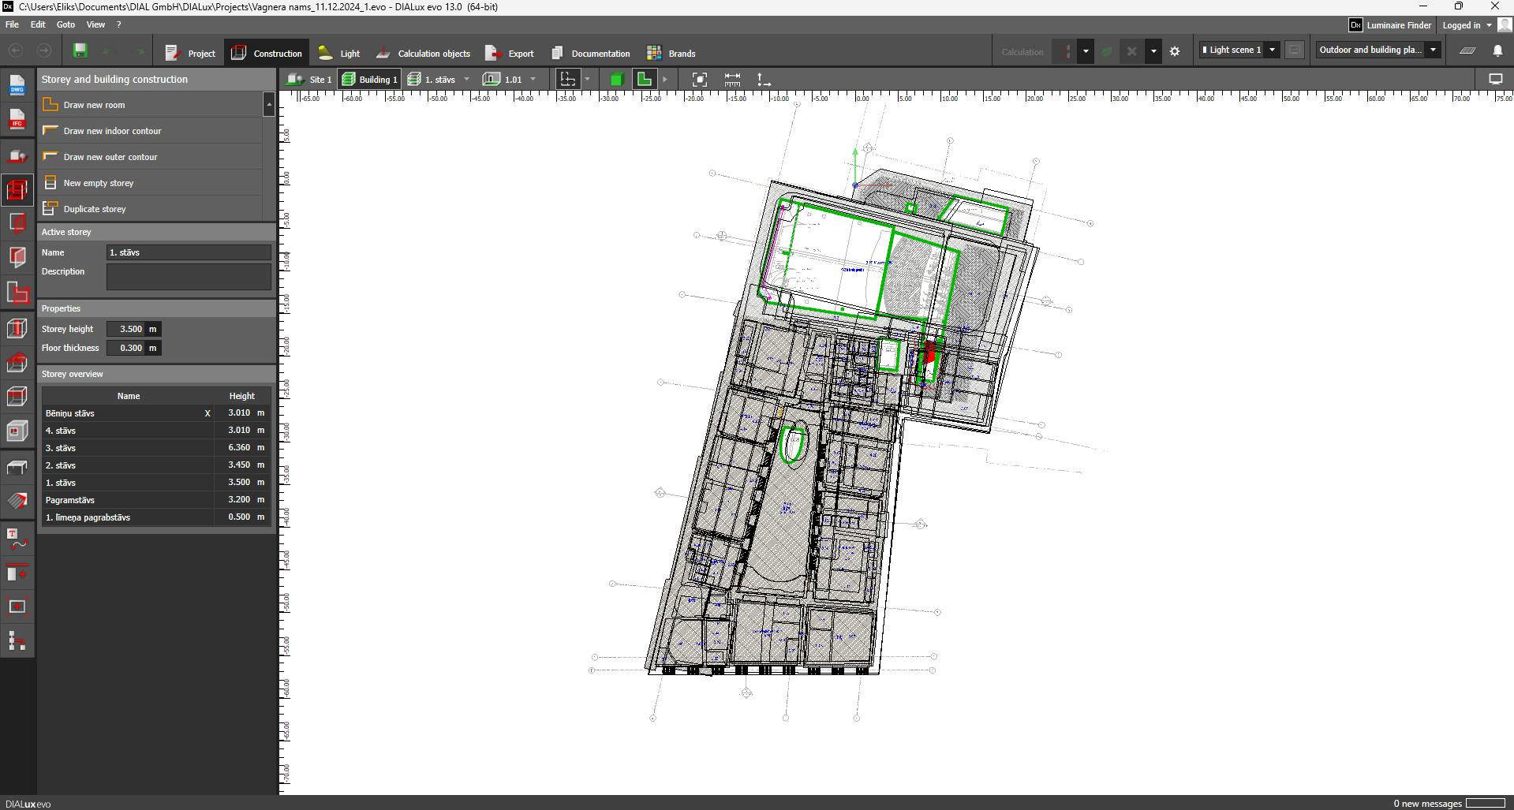The width and height of the screenshot is (1514, 810).
Task: Click the set coordinate origin icon
Action: (x=764, y=80)
